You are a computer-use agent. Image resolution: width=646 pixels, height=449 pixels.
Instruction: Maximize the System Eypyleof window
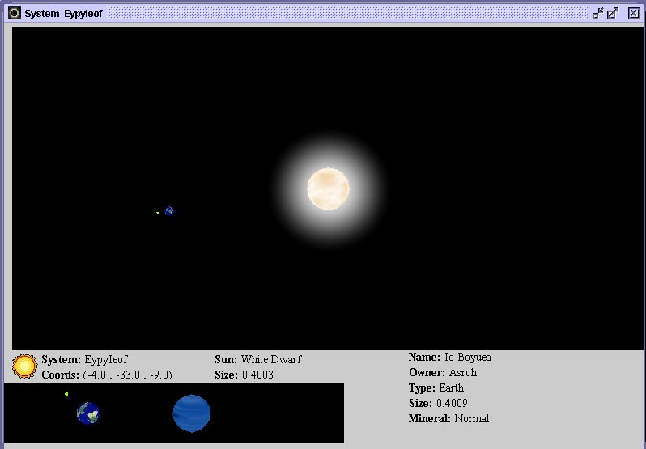pos(613,13)
